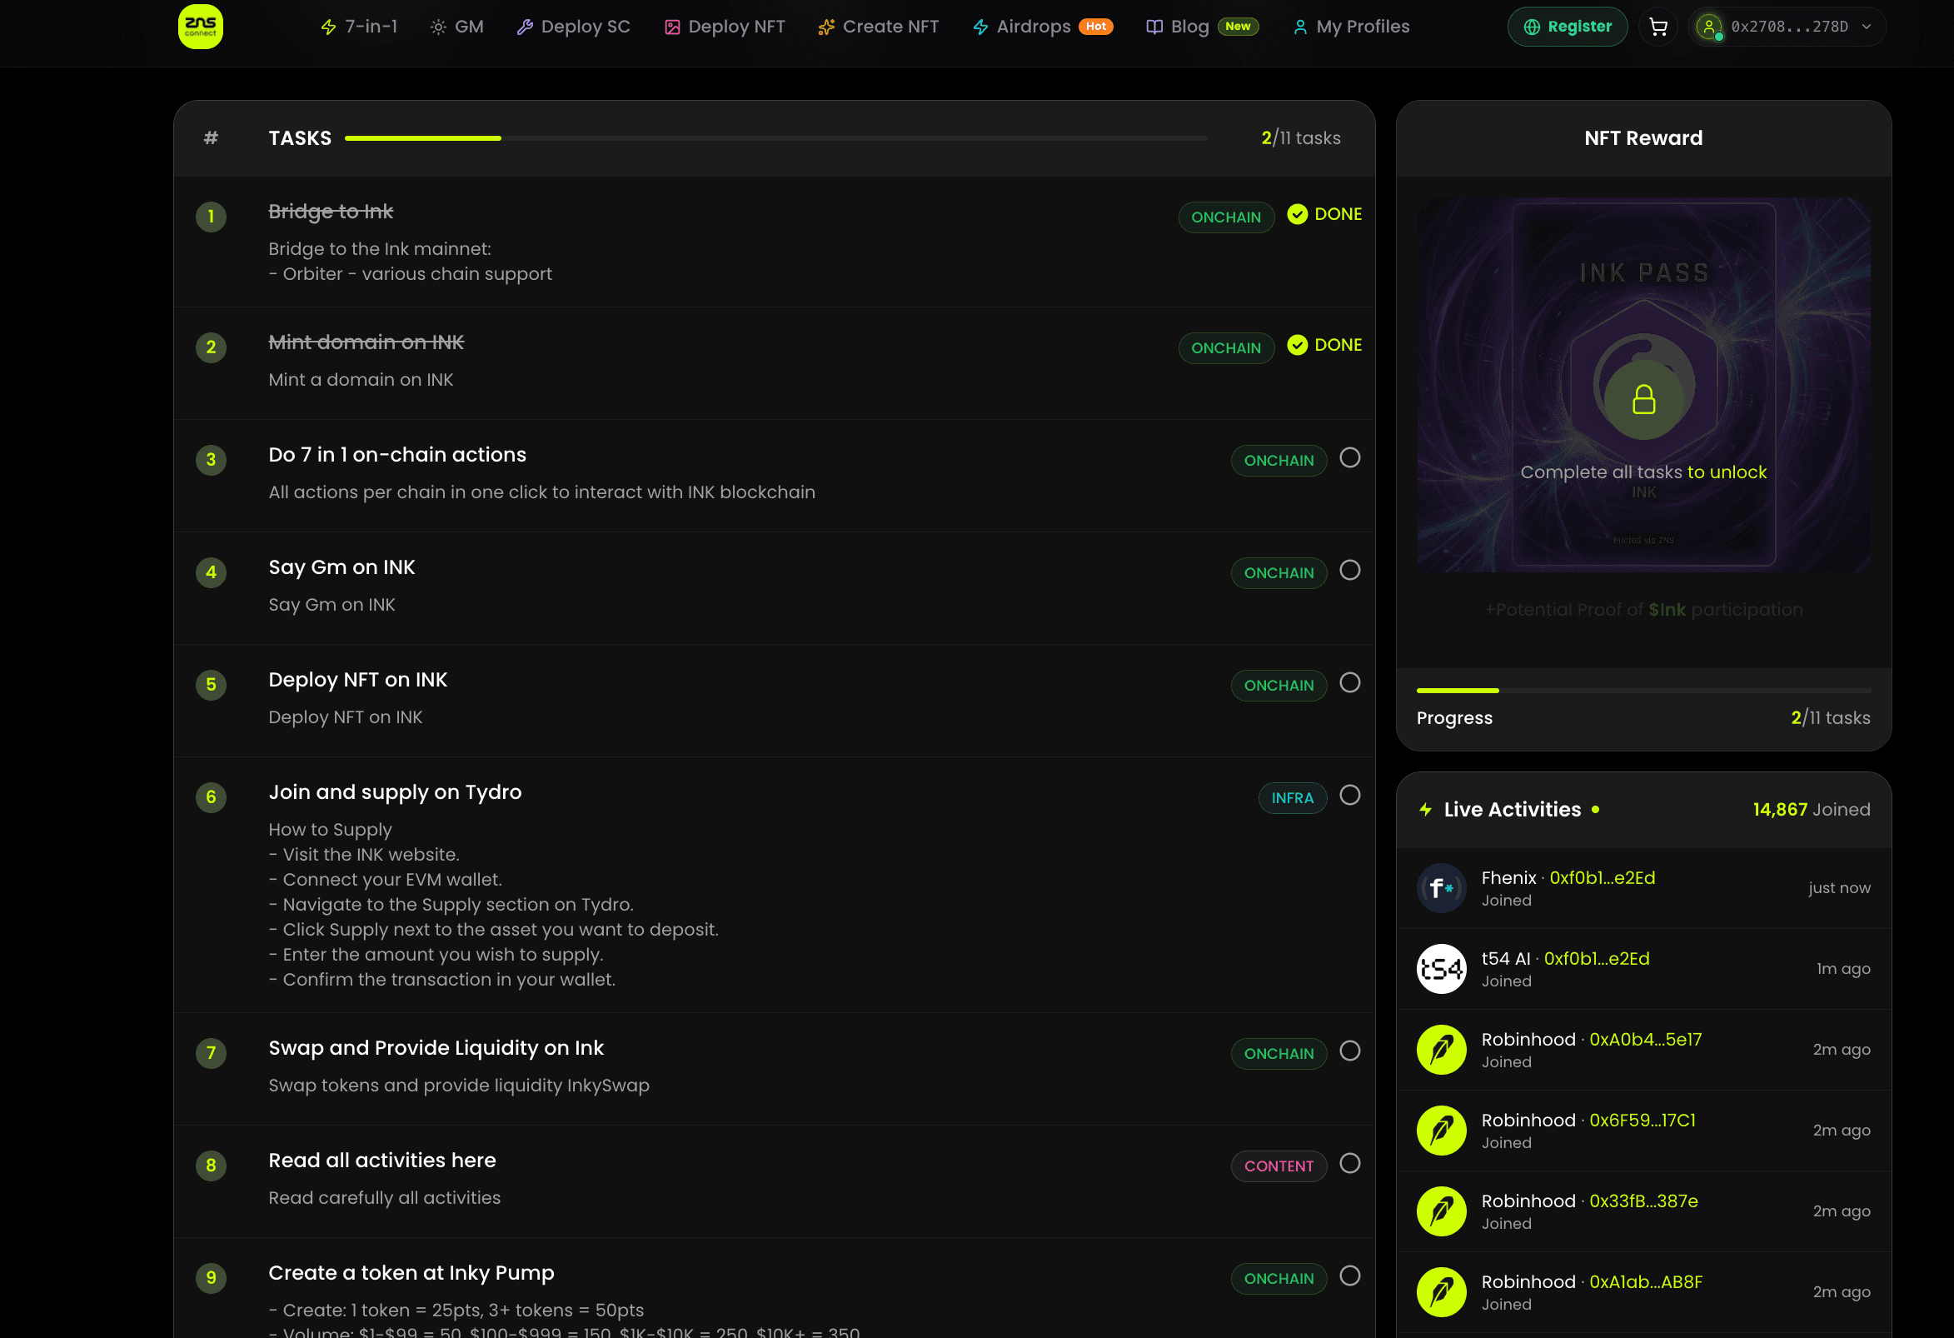Expand the wallet address dropdown chevron
Image resolution: width=1954 pixels, height=1338 pixels.
(1867, 27)
